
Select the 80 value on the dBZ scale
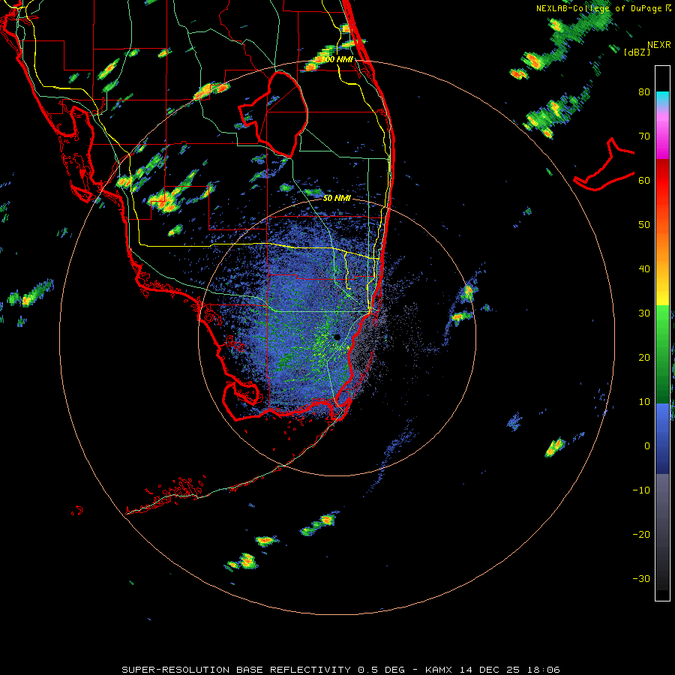[x=644, y=91]
